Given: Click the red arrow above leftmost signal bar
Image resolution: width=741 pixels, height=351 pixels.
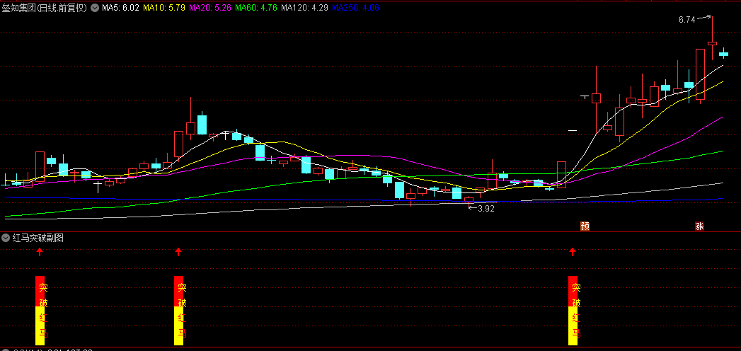Looking at the screenshot, I should tap(40, 251).
